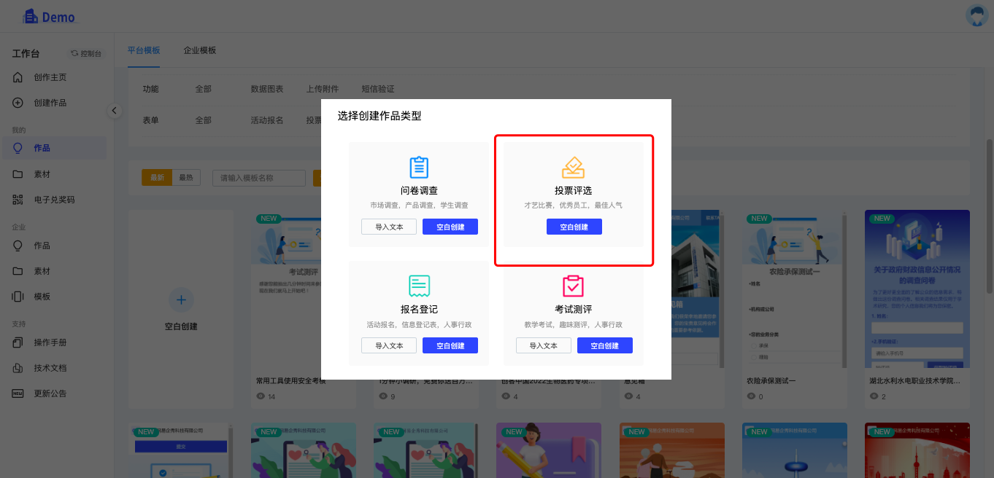Viewport: 994px width, 478px height.
Task: Click the page vertical scrollbar
Action: coord(989,219)
